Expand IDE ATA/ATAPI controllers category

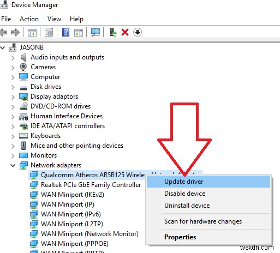coord(13,126)
